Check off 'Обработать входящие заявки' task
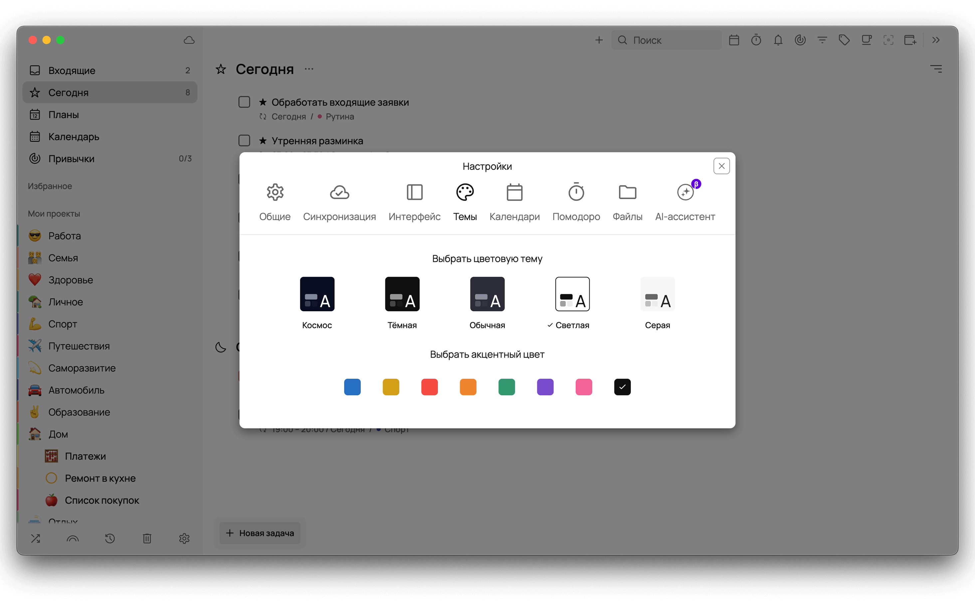The image size is (975, 606). [244, 102]
